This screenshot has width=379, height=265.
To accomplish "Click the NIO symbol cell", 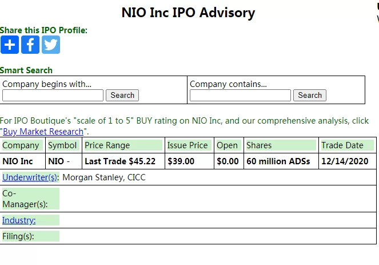I will click(x=64, y=161).
